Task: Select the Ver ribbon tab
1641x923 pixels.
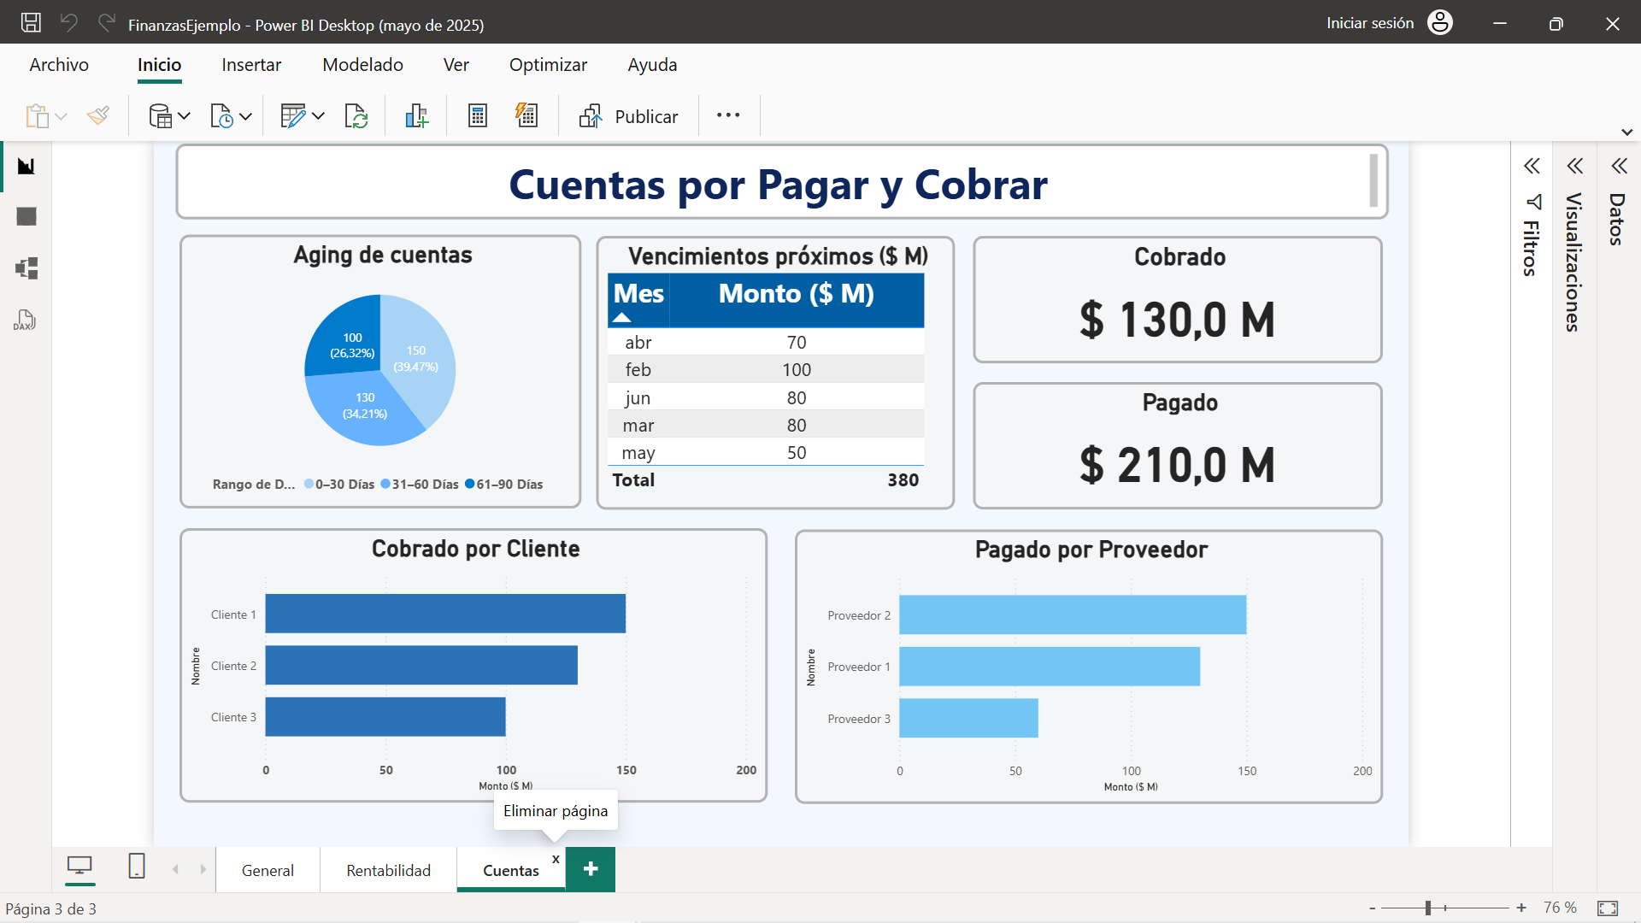Action: click(x=456, y=65)
